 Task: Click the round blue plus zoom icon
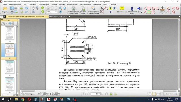[x=61, y=12]
